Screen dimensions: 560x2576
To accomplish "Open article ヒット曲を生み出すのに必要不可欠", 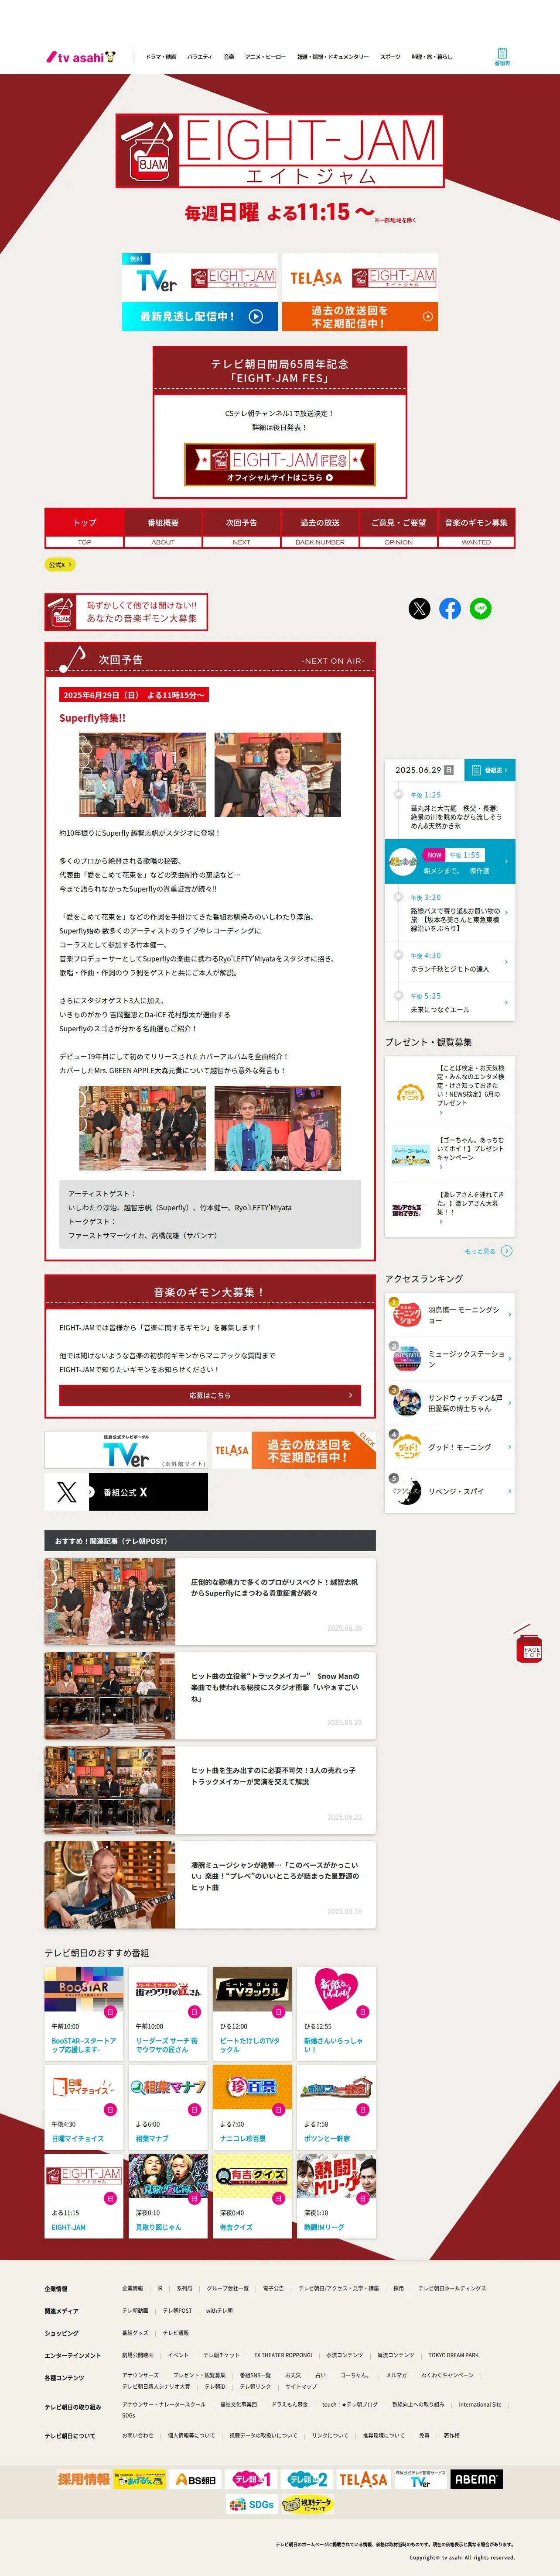I will 210,1790.
